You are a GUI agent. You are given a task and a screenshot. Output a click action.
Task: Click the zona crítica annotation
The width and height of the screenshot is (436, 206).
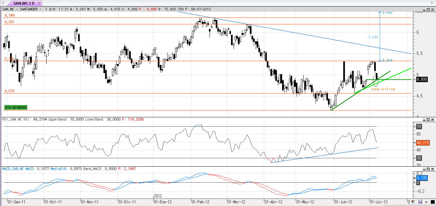(383, 89)
